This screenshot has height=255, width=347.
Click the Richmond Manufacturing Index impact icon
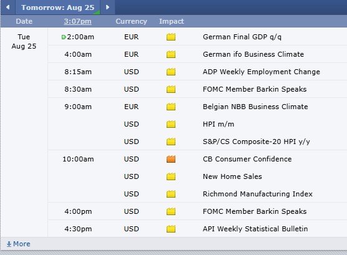tap(171, 194)
